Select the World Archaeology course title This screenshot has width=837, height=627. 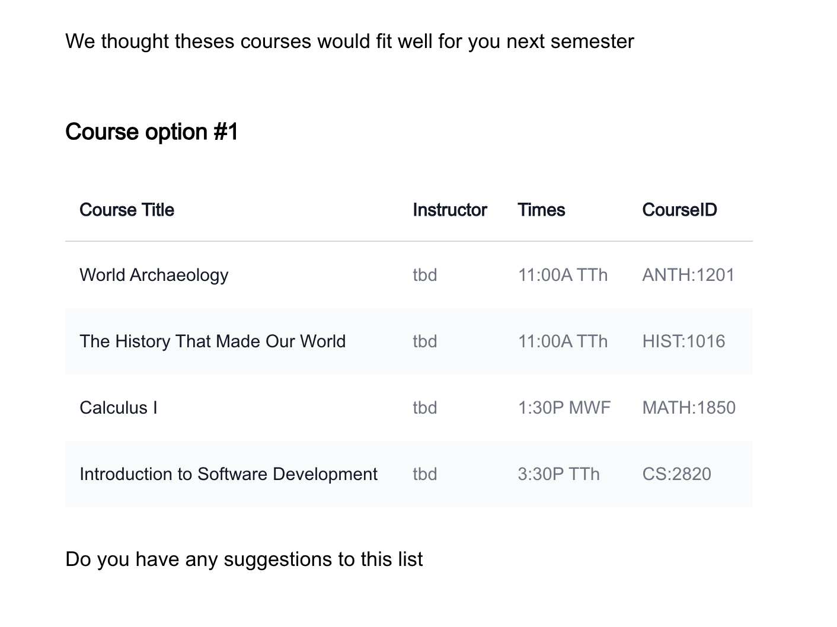(154, 275)
